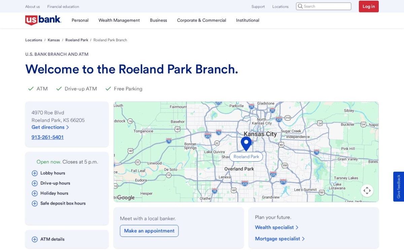Open the Wealth Management menu
The height and width of the screenshot is (252, 404).
119,20
